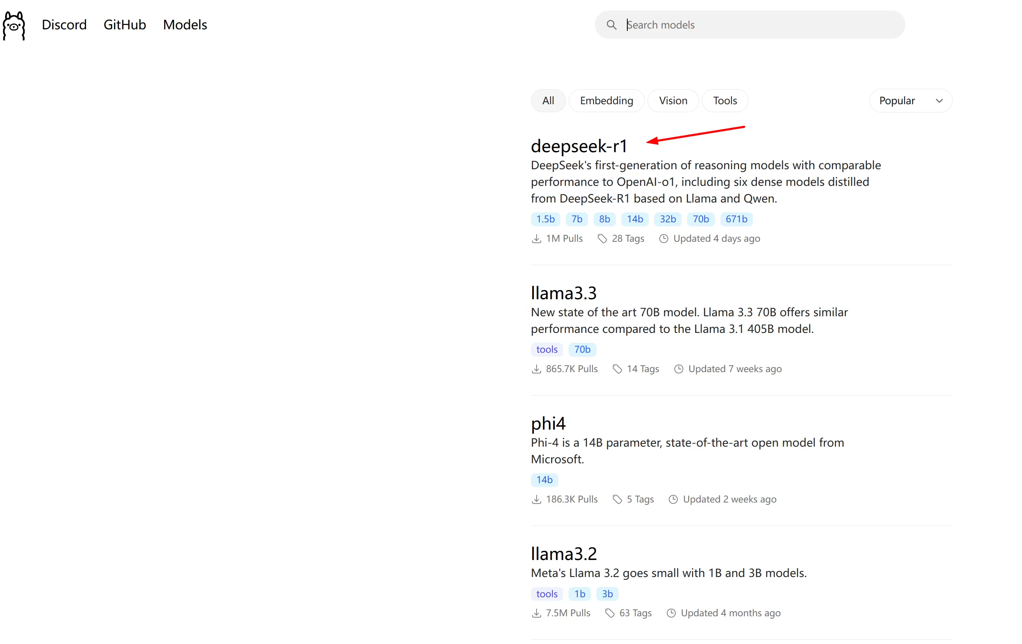Select the Embedding filter tab
This screenshot has width=1022, height=644.
[606, 101]
